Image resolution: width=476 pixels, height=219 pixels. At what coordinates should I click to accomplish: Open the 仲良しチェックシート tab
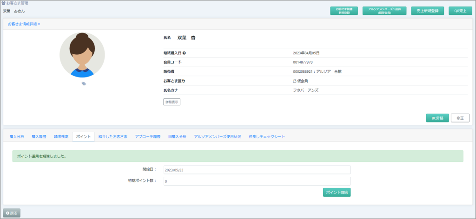click(x=267, y=137)
